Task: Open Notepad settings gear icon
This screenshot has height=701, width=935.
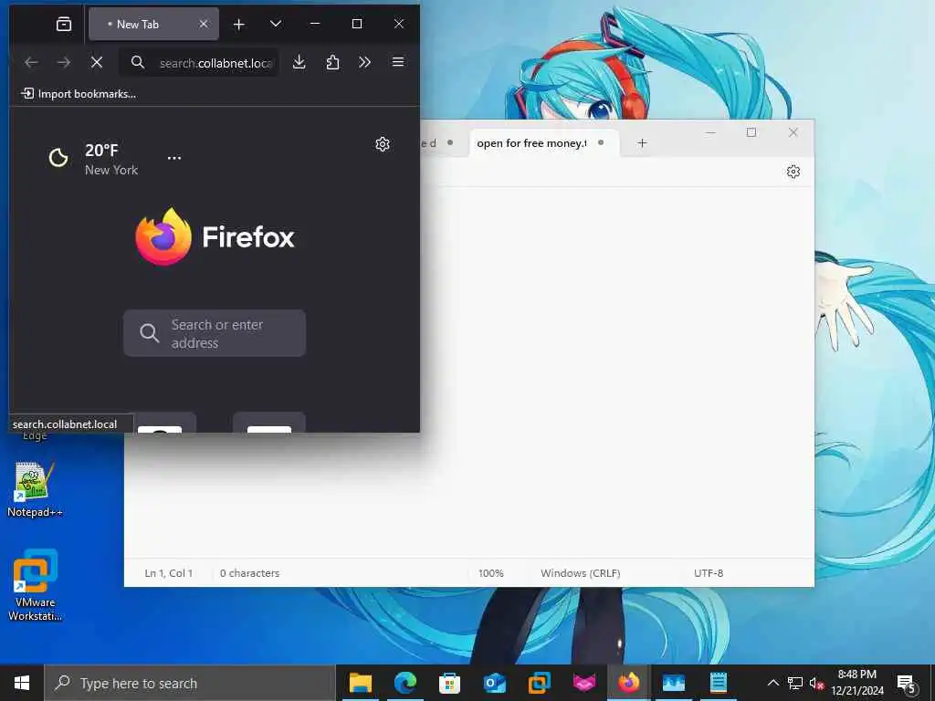Action: tap(793, 172)
